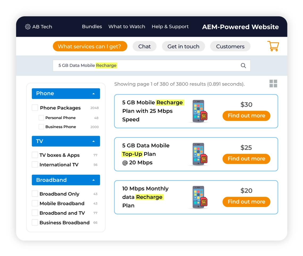The image size is (303, 256).
Task: Collapse the TV filter section
Action: pos(94,141)
